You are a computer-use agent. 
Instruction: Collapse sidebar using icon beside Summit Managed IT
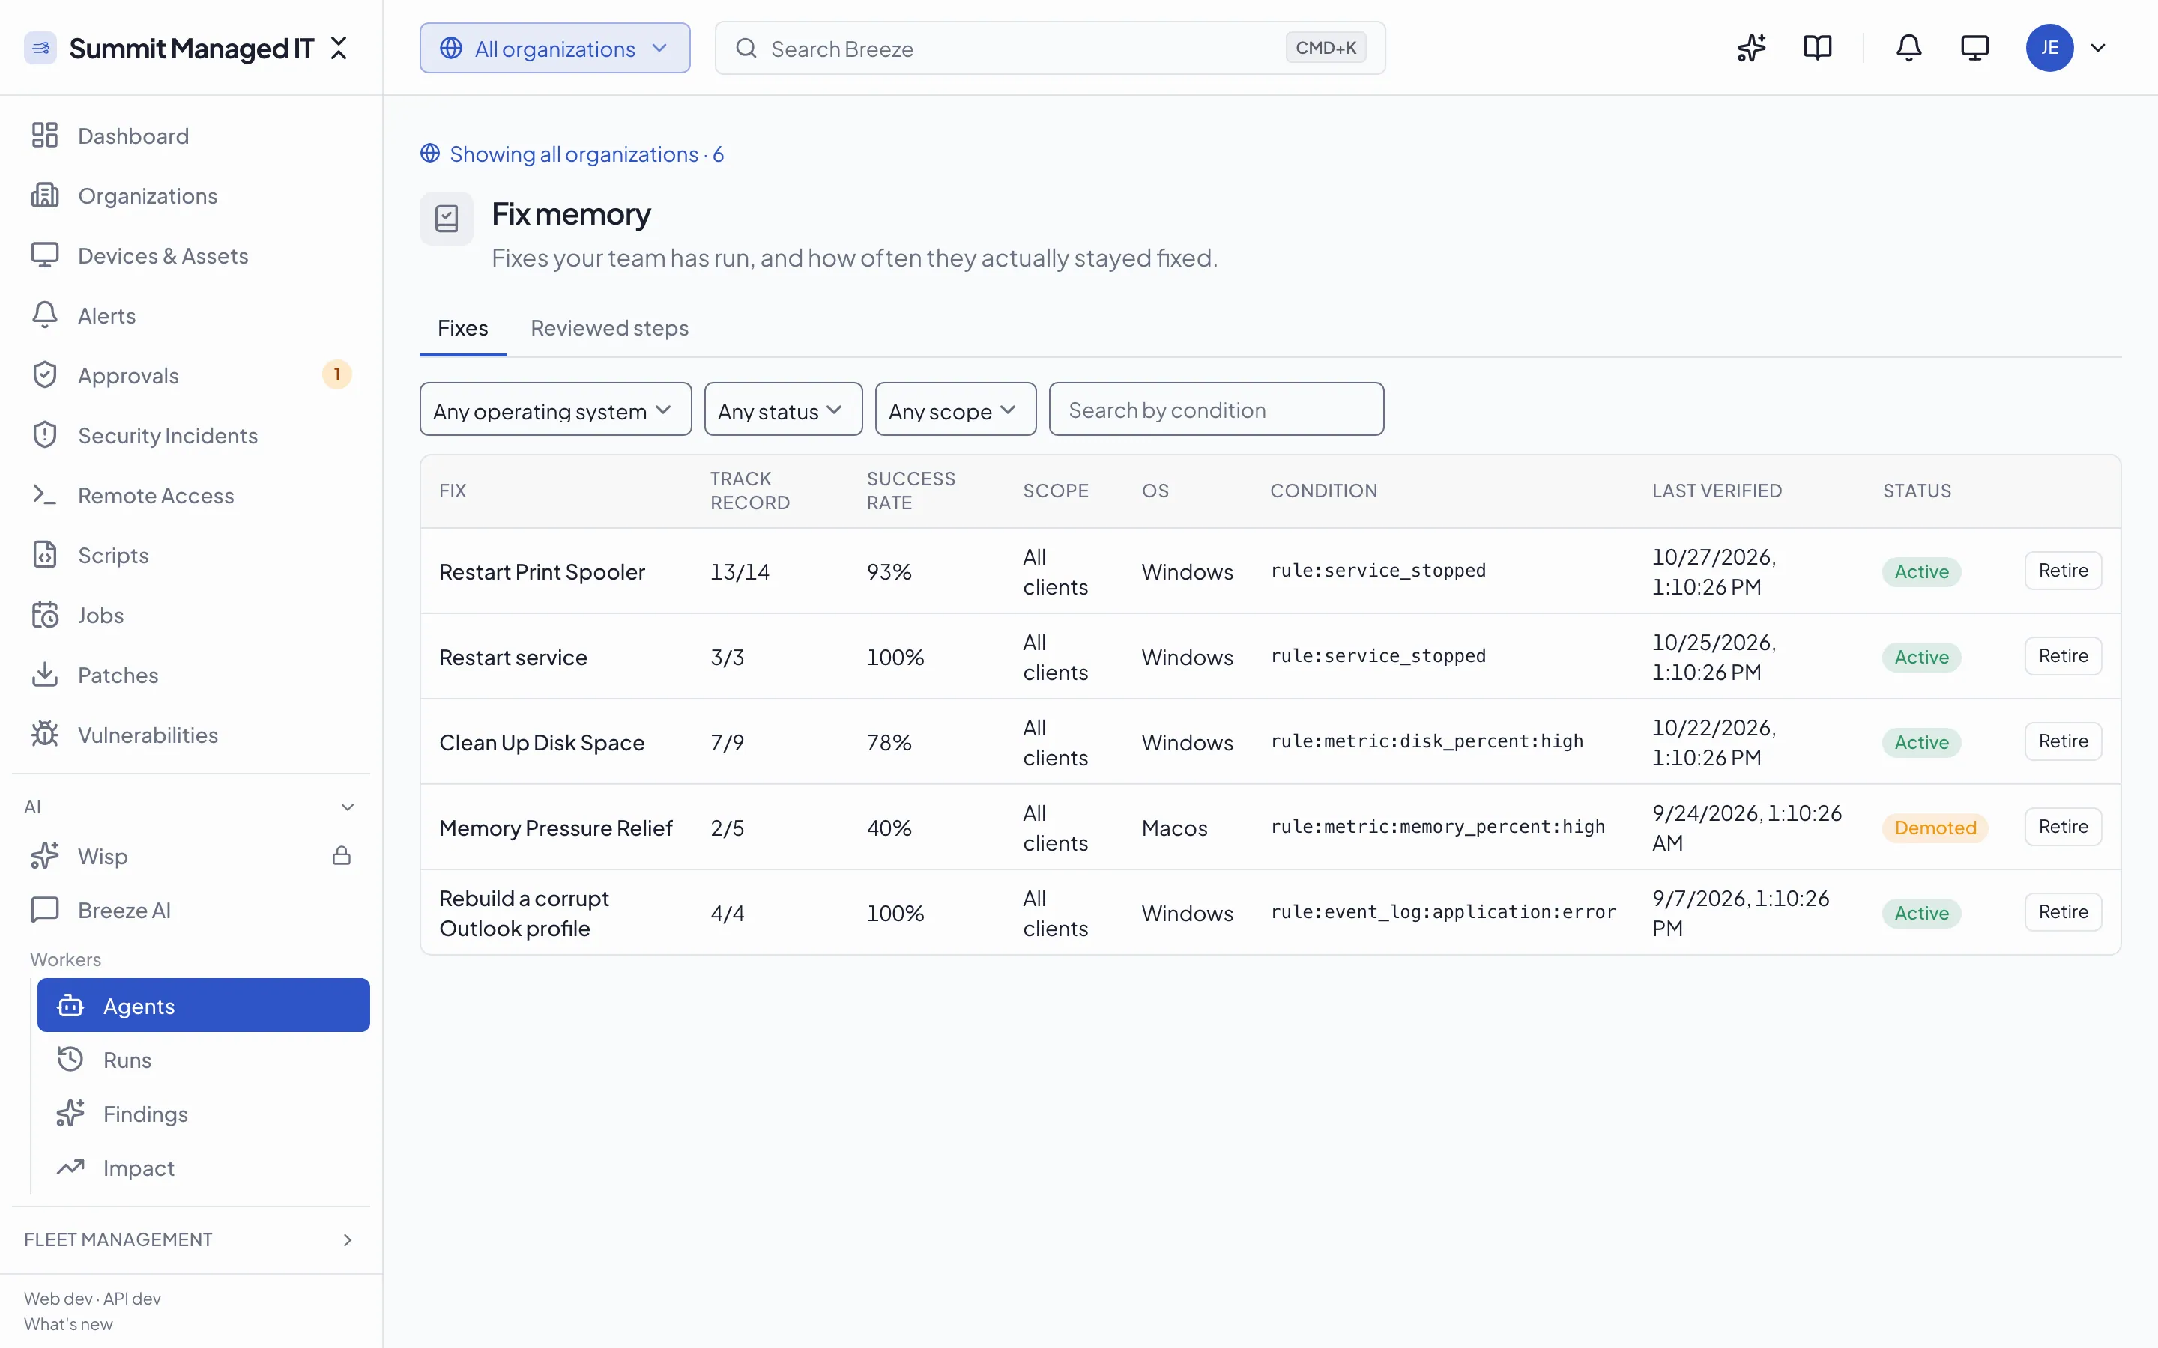[339, 48]
